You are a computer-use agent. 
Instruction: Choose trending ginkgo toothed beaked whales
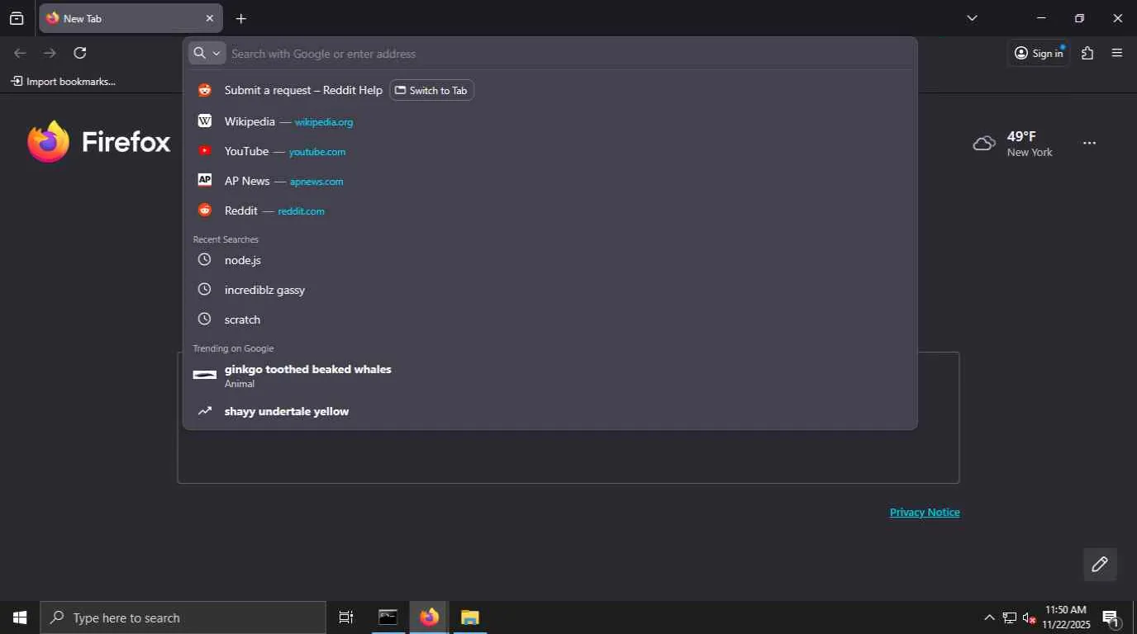coord(549,376)
